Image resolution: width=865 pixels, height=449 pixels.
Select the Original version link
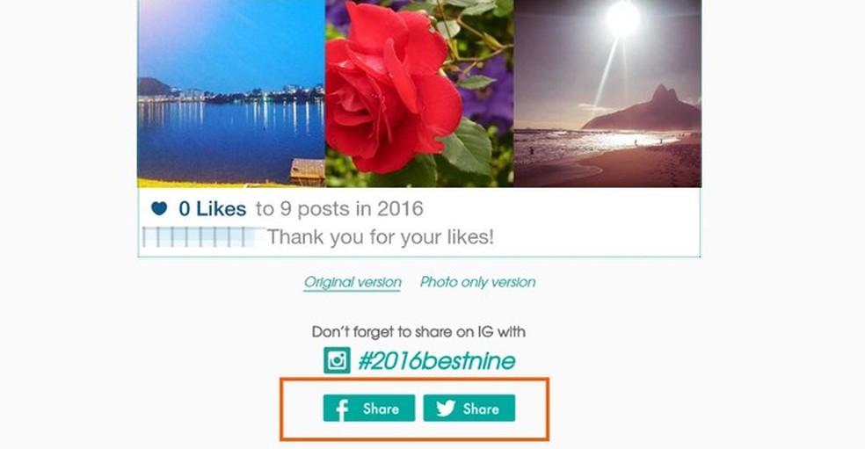[353, 282]
